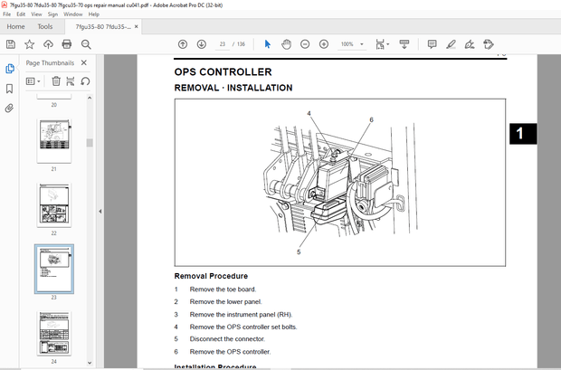Click the upload to cloud icon
The height and width of the screenshot is (370, 561).
pyautogui.click(x=48, y=44)
